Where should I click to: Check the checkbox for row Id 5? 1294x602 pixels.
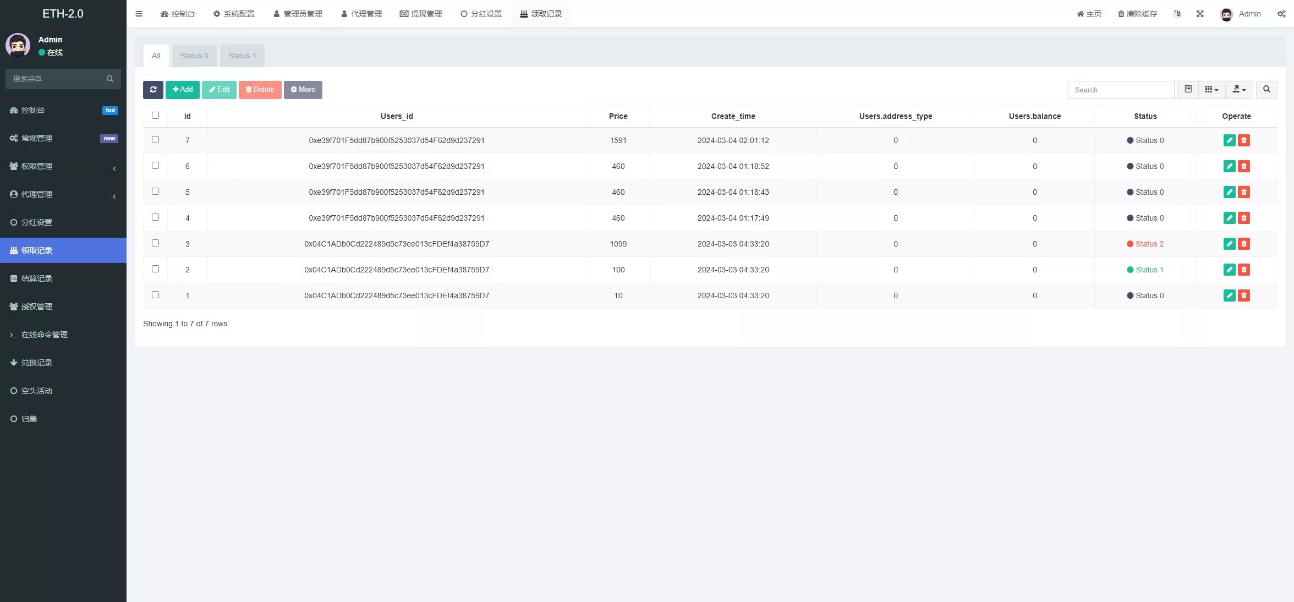[x=156, y=191]
